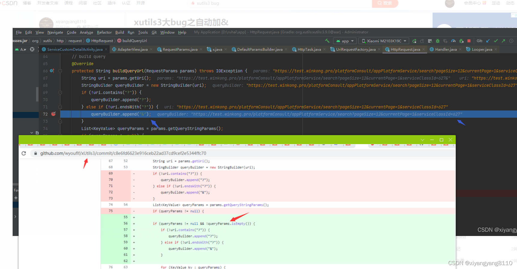
Task: Click the 博客 link in CSDN header
Action: pos(27,3)
